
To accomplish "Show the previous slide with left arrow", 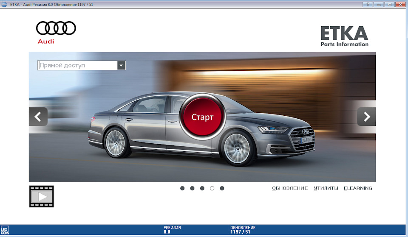I will (x=38, y=117).
